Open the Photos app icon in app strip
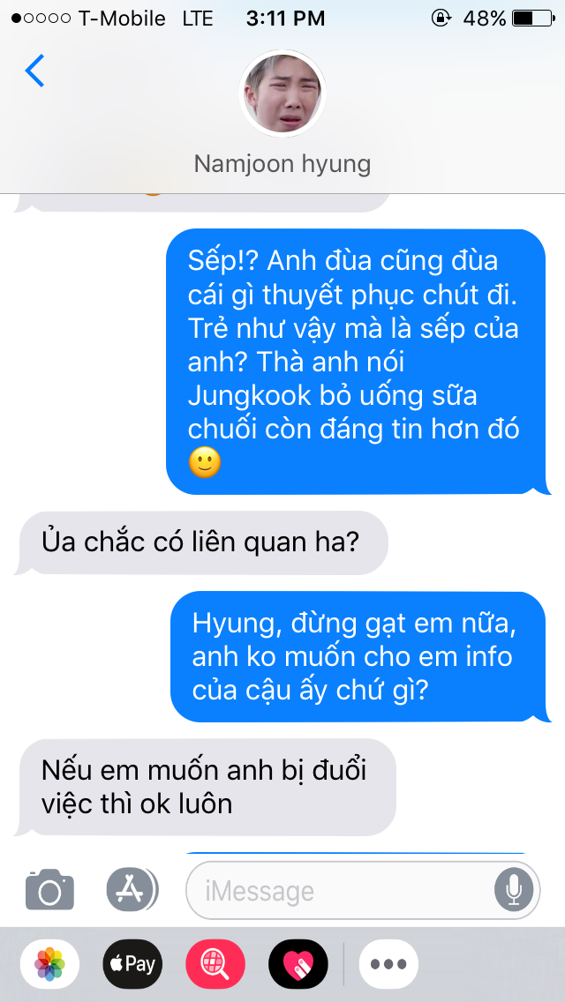Viewport: 565px width, 1002px height. tap(50, 964)
